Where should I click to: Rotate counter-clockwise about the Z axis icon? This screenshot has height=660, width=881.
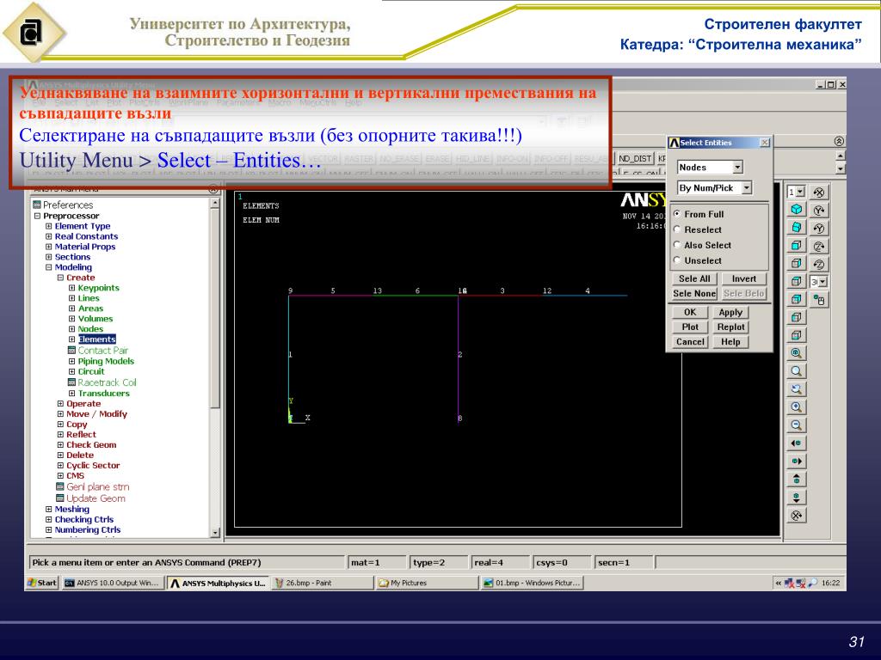tap(819, 264)
